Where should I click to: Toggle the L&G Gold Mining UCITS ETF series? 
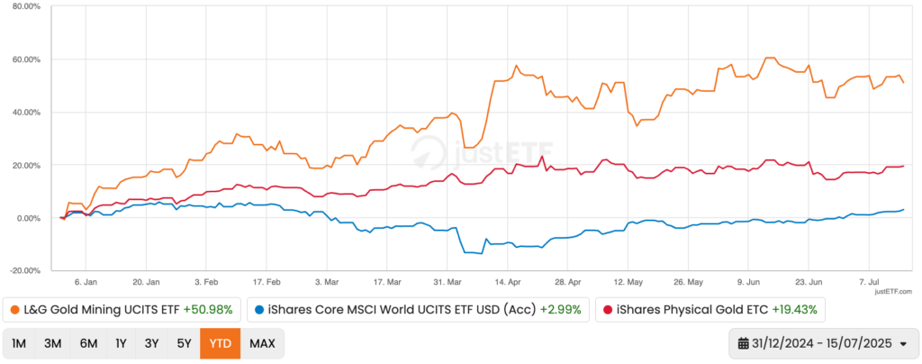tap(122, 309)
